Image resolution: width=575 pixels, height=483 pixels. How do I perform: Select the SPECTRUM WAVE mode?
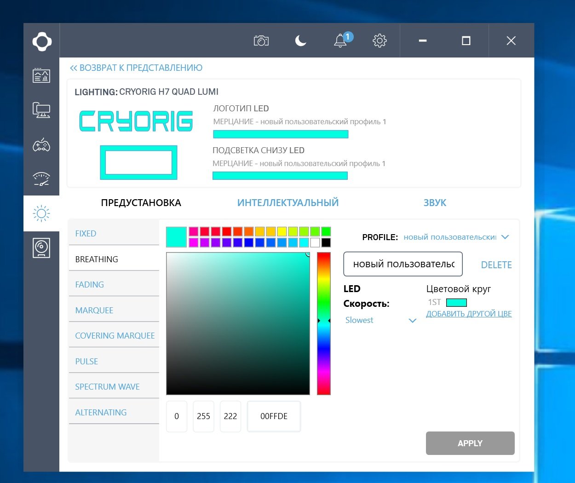pyautogui.click(x=114, y=386)
